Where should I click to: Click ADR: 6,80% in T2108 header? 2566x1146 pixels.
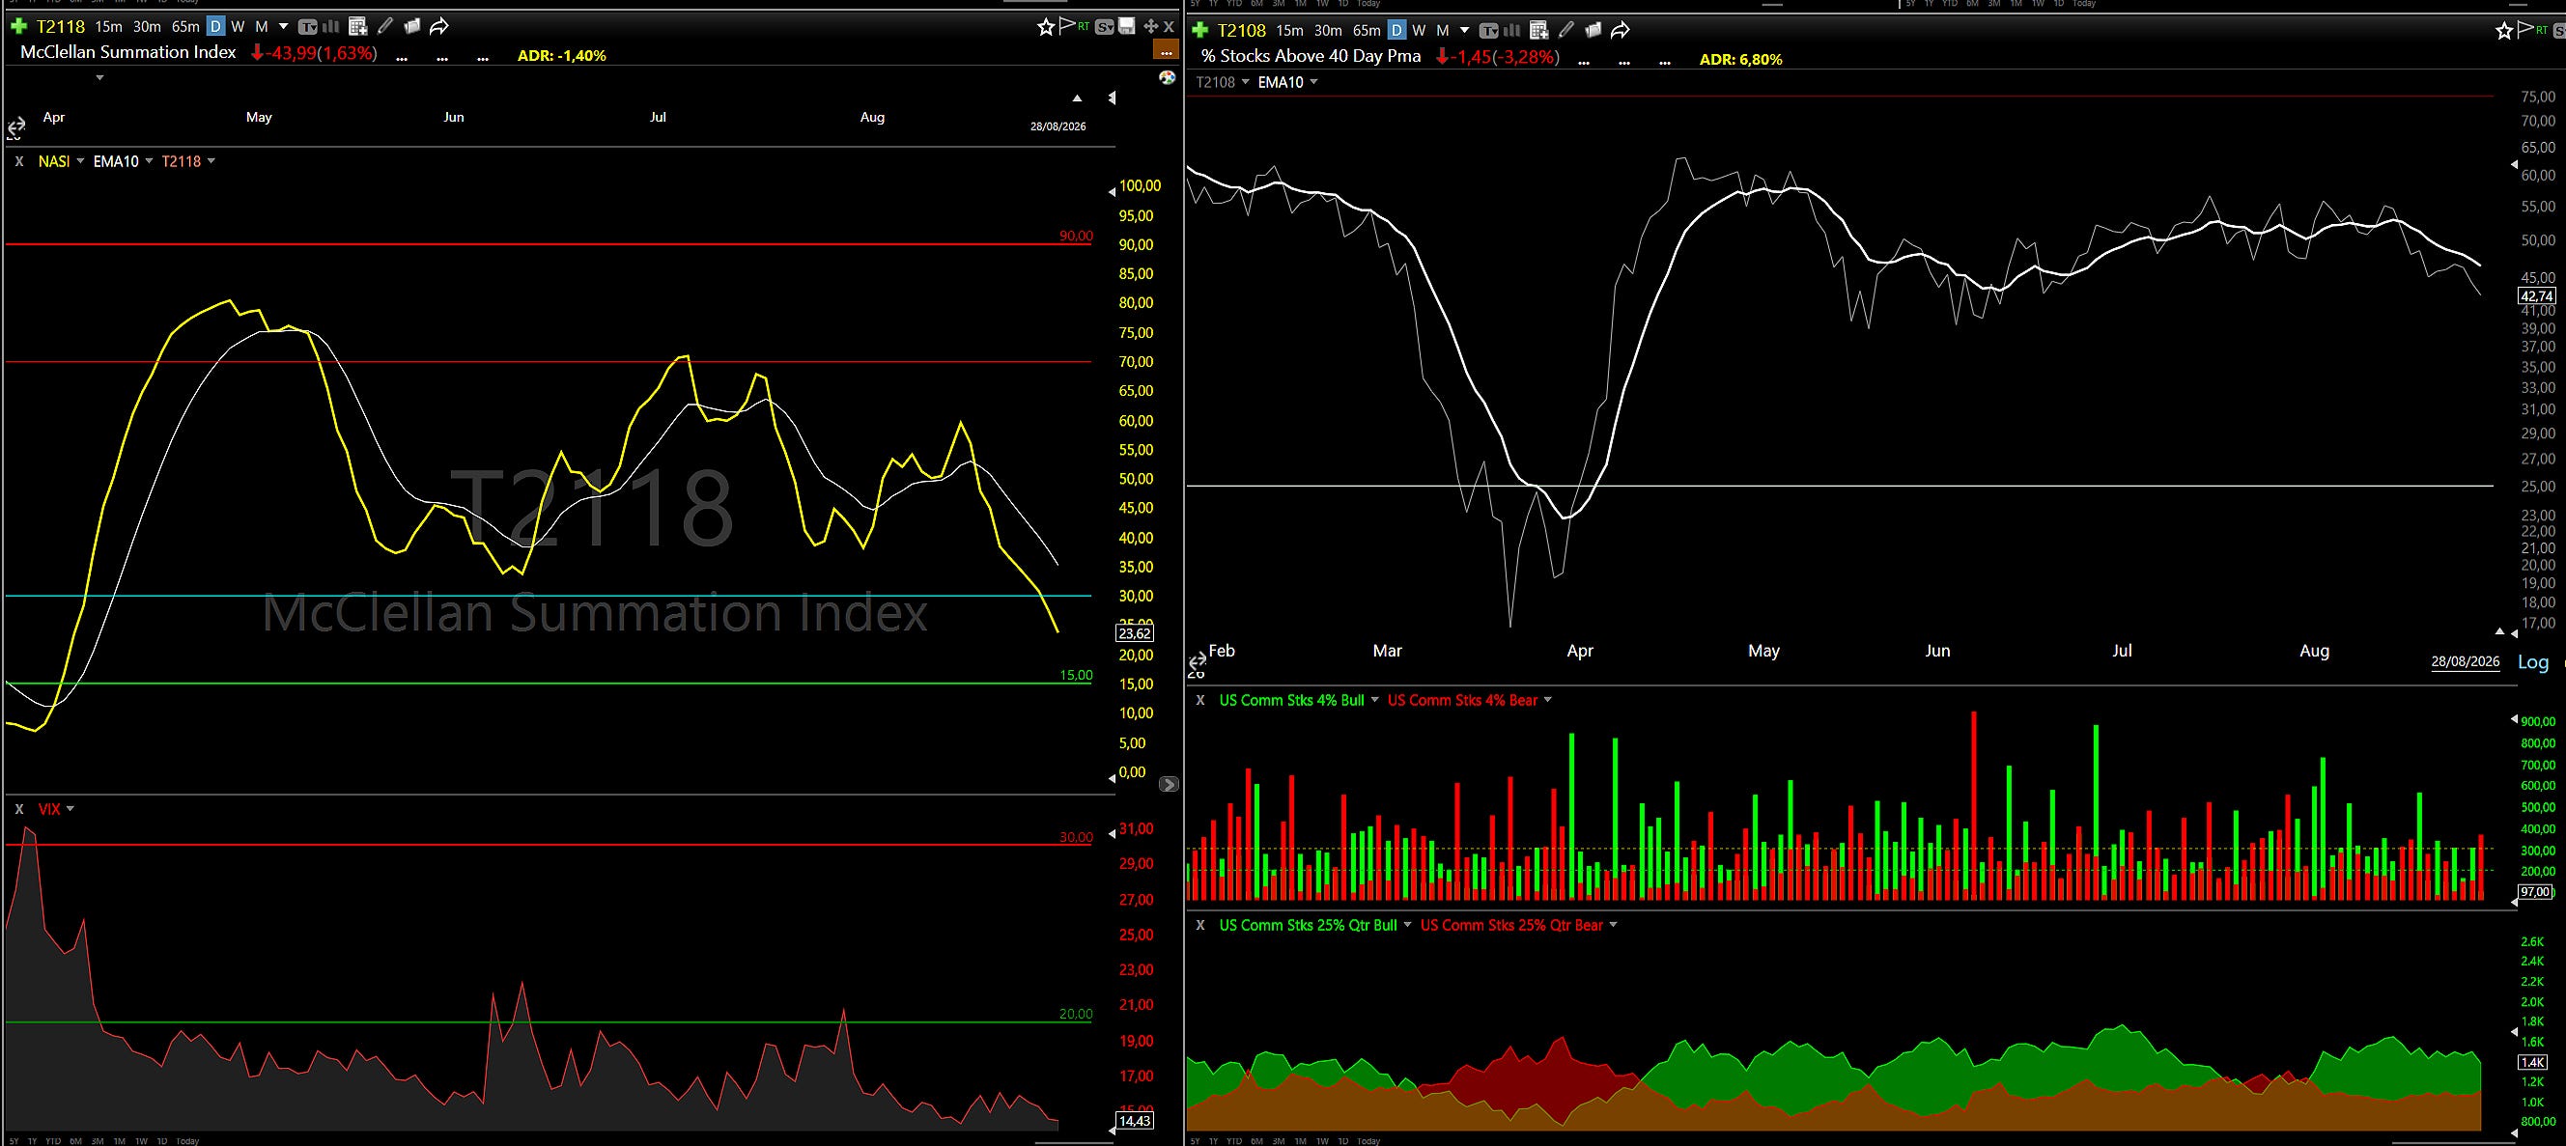1740,60
